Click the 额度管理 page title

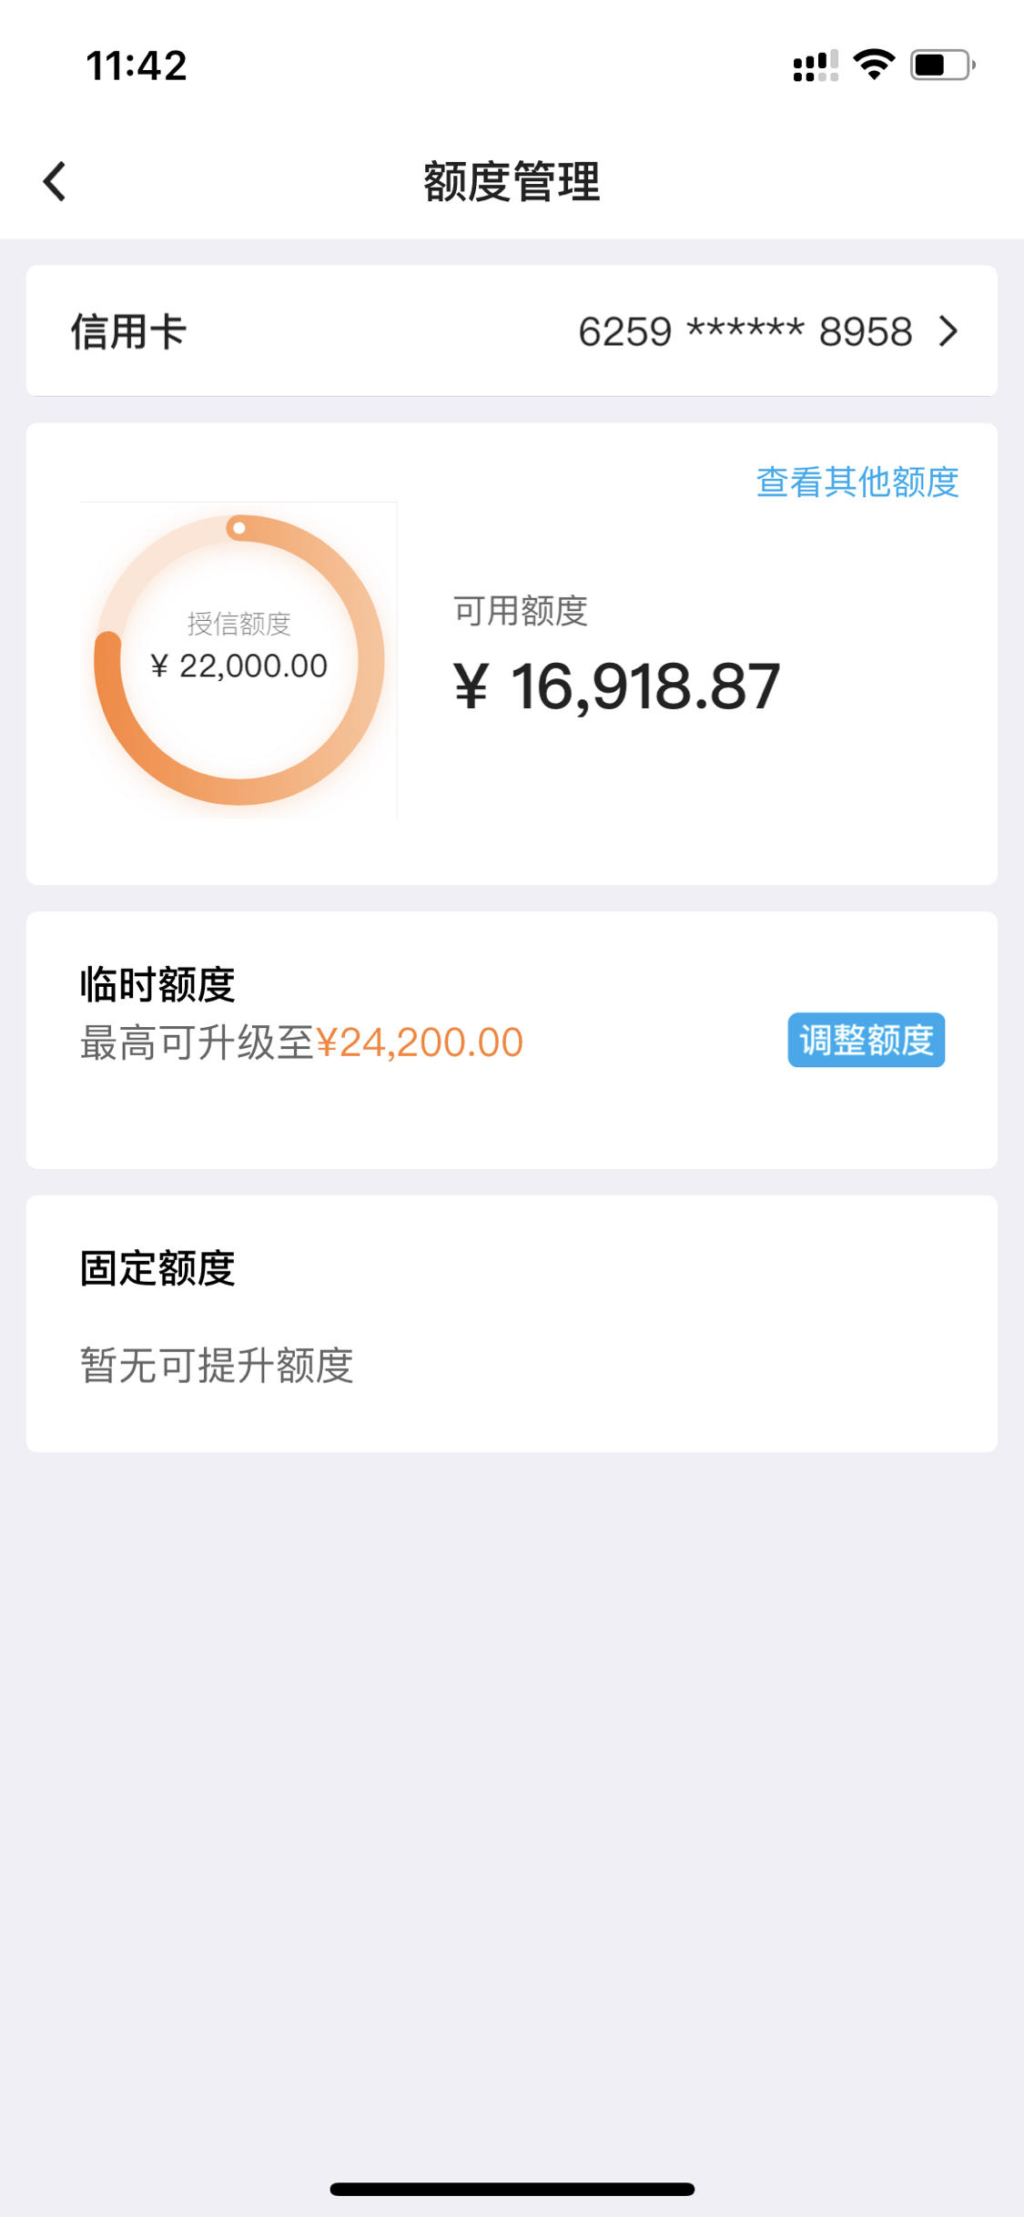512,181
